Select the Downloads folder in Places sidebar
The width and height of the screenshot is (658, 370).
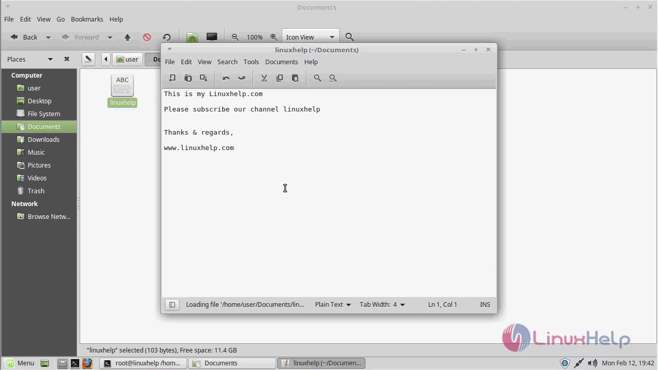43,139
